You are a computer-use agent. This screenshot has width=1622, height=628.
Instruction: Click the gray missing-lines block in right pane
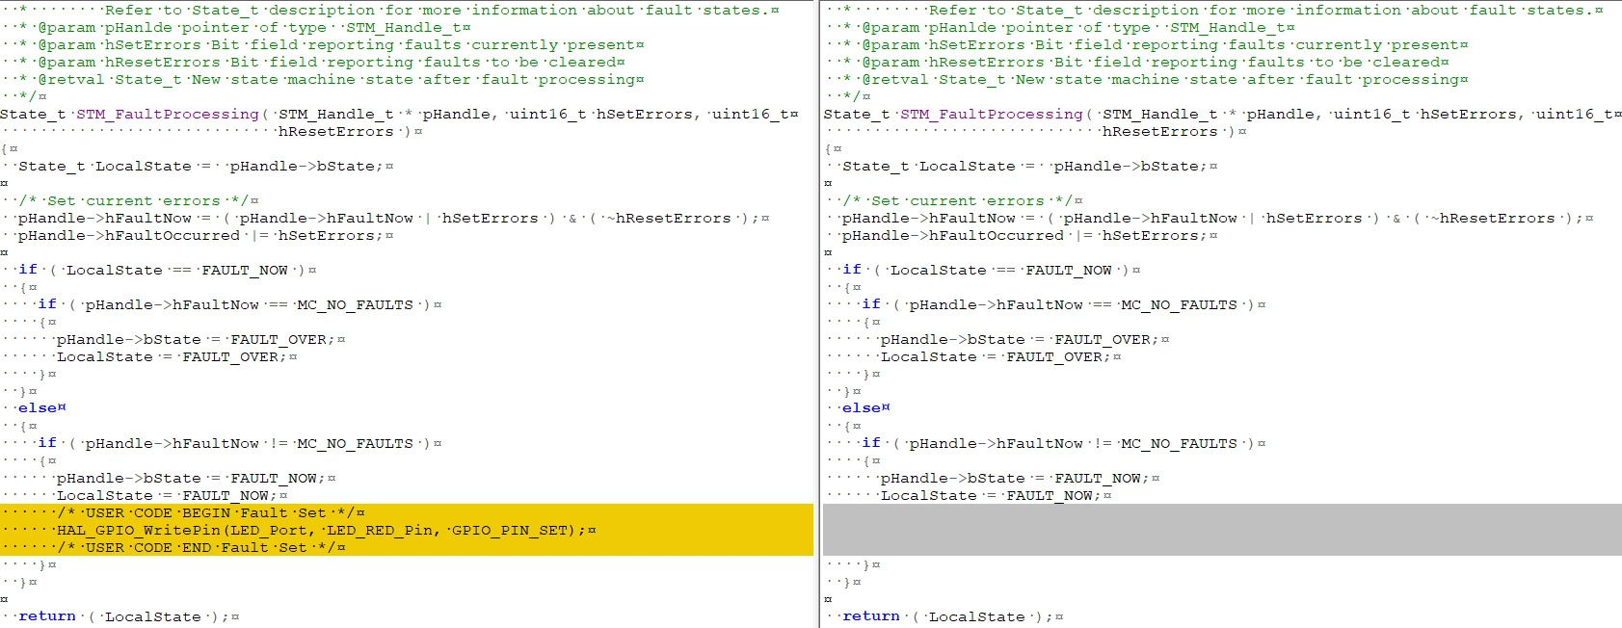pos(1222,530)
